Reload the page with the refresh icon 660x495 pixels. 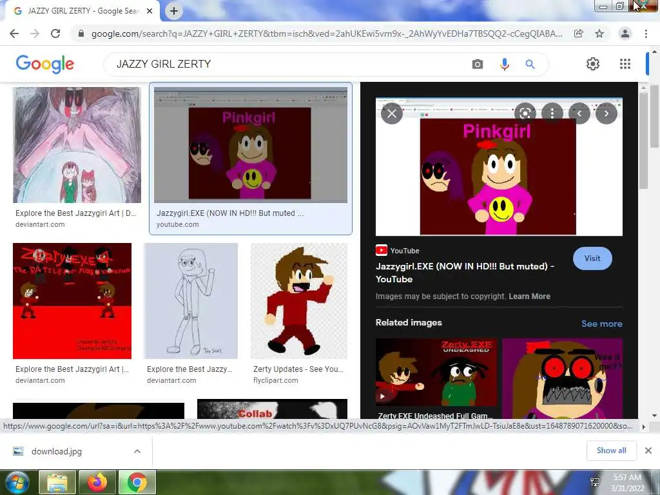(55, 34)
